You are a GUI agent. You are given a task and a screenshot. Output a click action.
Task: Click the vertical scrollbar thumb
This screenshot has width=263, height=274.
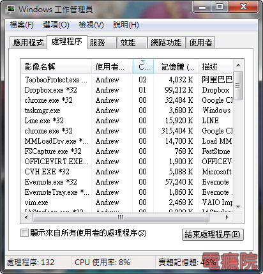tap(238, 86)
